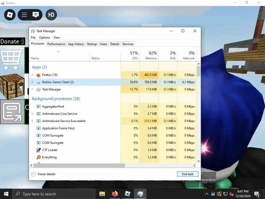Click the vertical scrollbar thumb
This screenshot has width=265, height=199.
[198, 71]
